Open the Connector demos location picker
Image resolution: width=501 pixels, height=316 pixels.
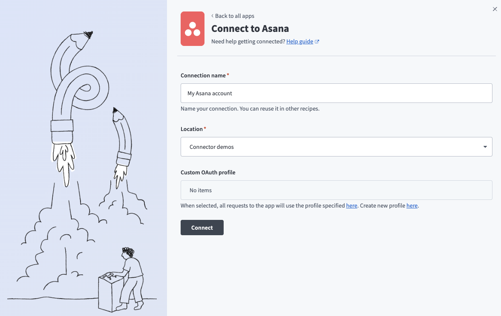pos(336,146)
